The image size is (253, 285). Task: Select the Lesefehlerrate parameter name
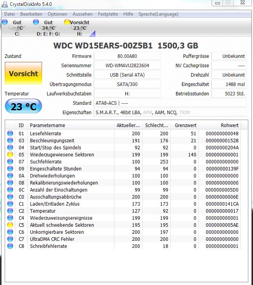46,133
